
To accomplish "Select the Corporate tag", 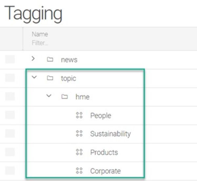I will (105, 171).
